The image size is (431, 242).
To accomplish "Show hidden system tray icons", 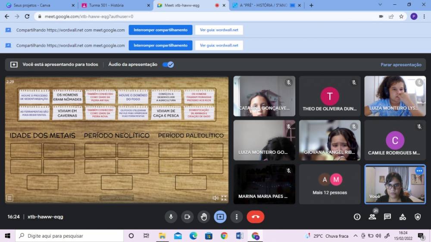I will (x=356, y=236).
